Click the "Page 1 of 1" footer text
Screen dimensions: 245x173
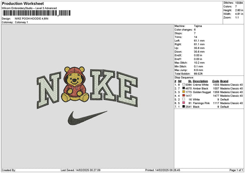pyautogui.click(x=236, y=170)
